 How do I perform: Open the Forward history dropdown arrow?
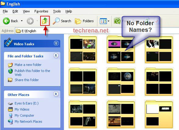click(x=37, y=21)
